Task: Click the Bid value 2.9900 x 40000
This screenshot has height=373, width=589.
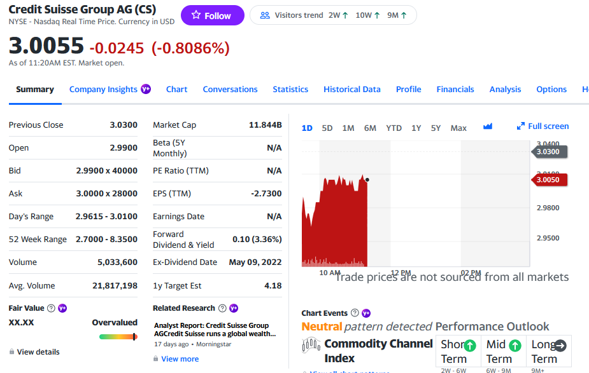Action: click(x=107, y=170)
